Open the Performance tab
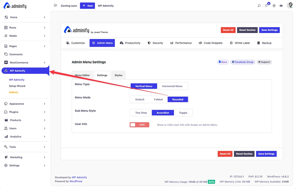 click(181, 43)
